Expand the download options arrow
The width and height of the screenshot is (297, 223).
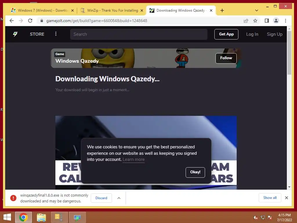click(119, 198)
